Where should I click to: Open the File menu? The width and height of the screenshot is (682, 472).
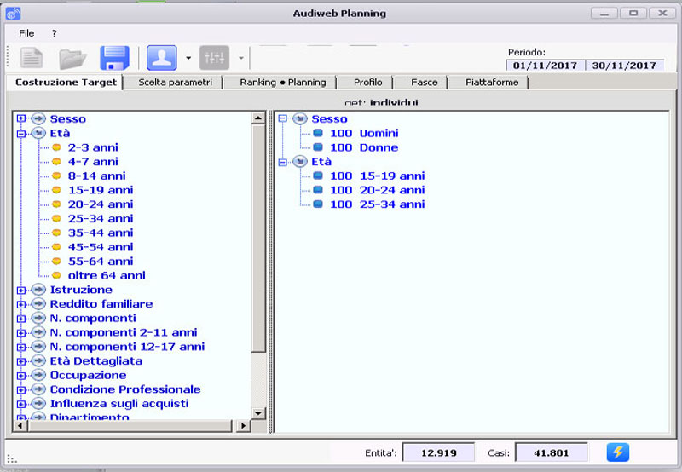26,33
